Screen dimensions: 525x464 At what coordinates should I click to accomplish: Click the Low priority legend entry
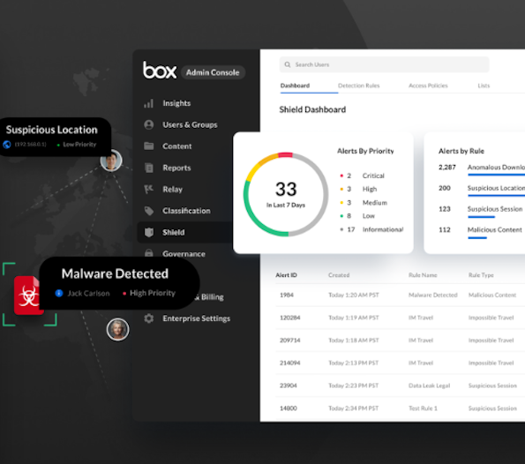(357, 216)
